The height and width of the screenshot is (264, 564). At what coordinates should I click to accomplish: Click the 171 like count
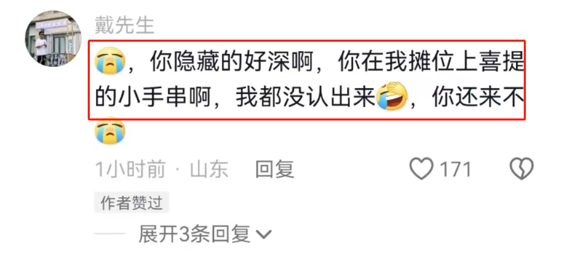point(456,170)
